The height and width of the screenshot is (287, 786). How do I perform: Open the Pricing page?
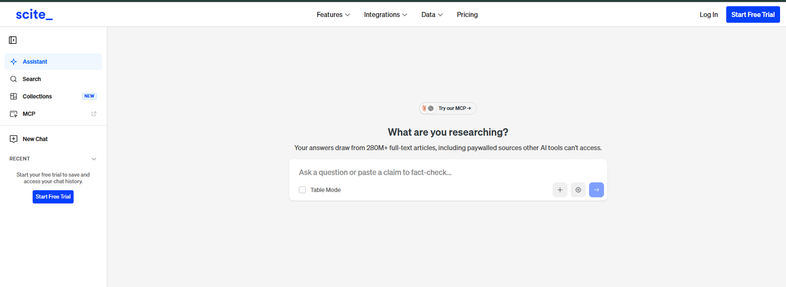[467, 14]
